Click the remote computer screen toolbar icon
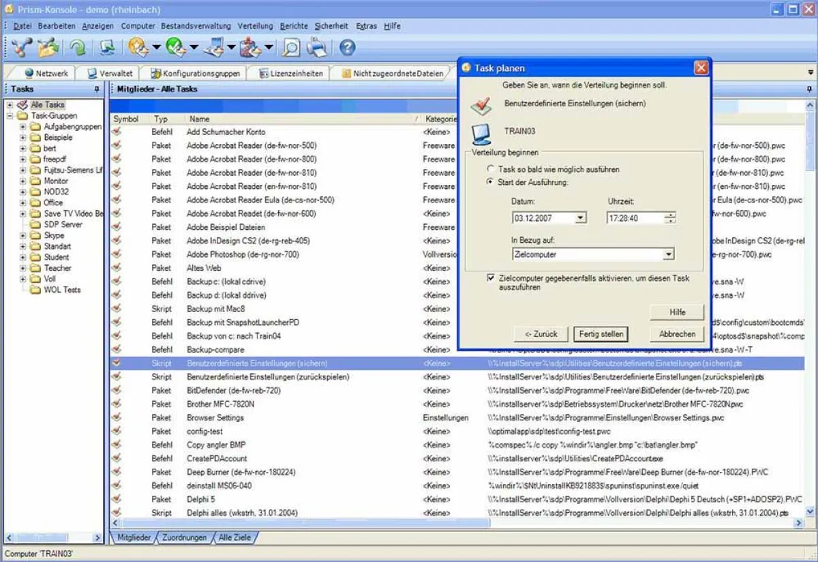This screenshot has height=562, width=818. pos(106,48)
